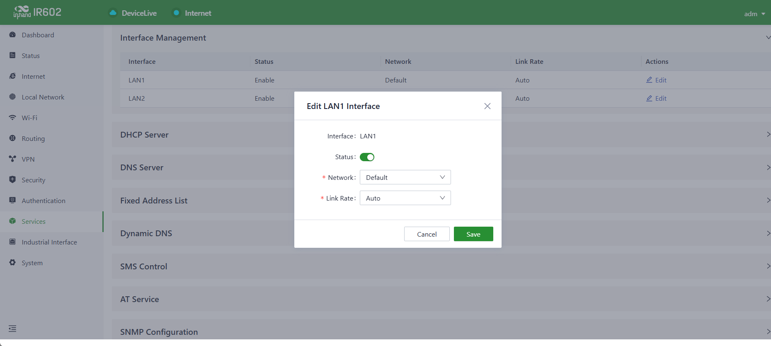Expand the AT Service section
This screenshot has height=346, width=771.
[441, 299]
